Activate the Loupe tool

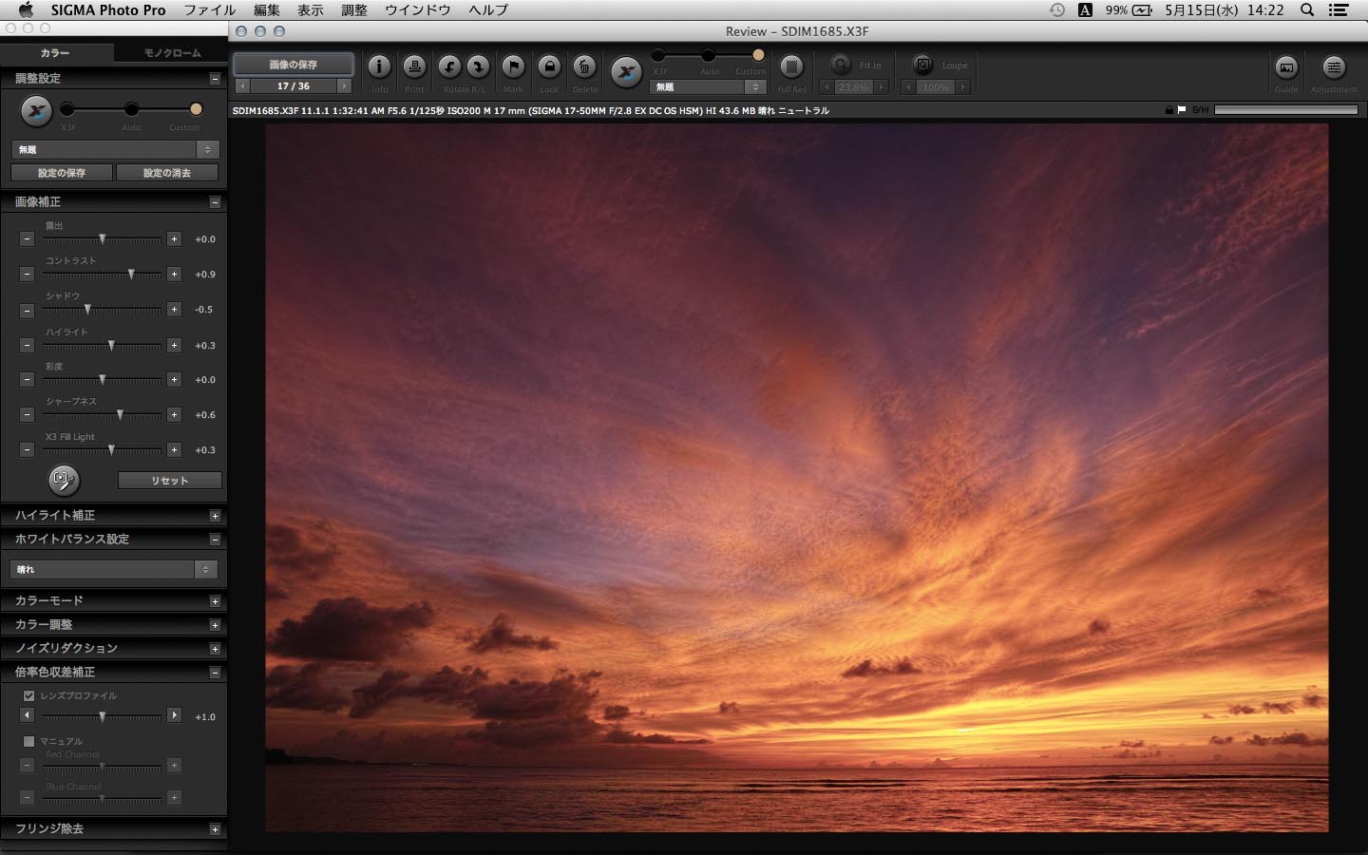click(x=922, y=65)
